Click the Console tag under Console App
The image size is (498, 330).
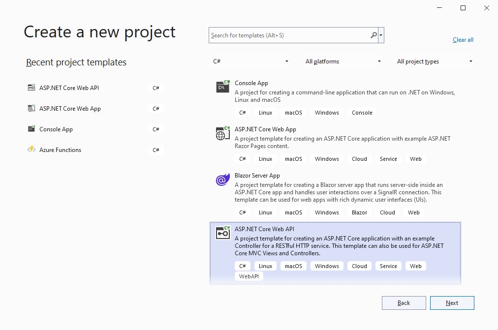tap(362, 113)
